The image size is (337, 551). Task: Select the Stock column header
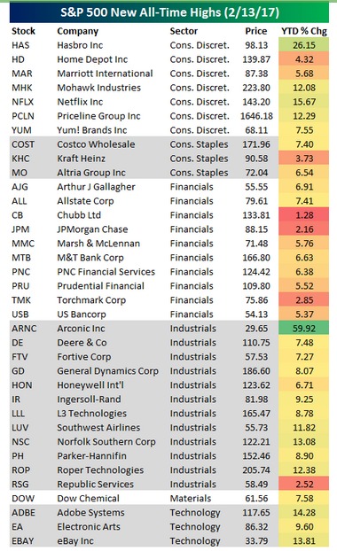pyautogui.click(x=23, y=31)
